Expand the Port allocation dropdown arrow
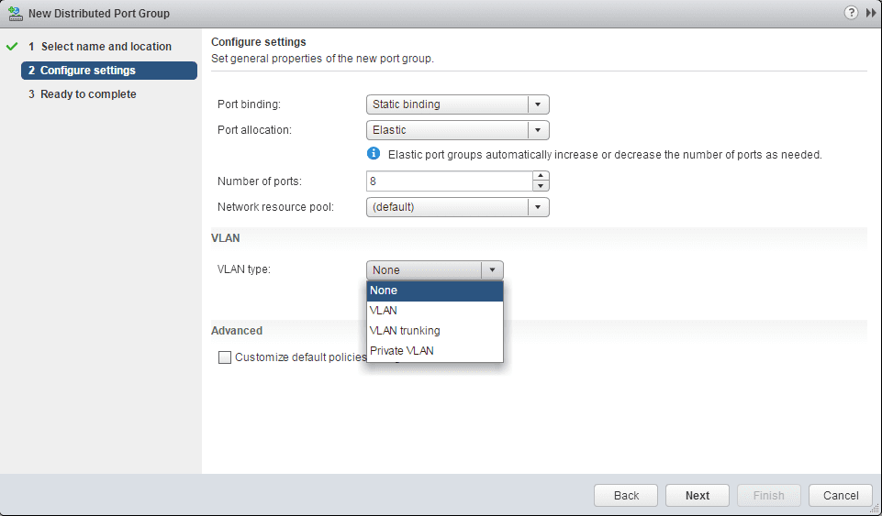The height and width of the screenshot is (516, 882). pos(539,130)
